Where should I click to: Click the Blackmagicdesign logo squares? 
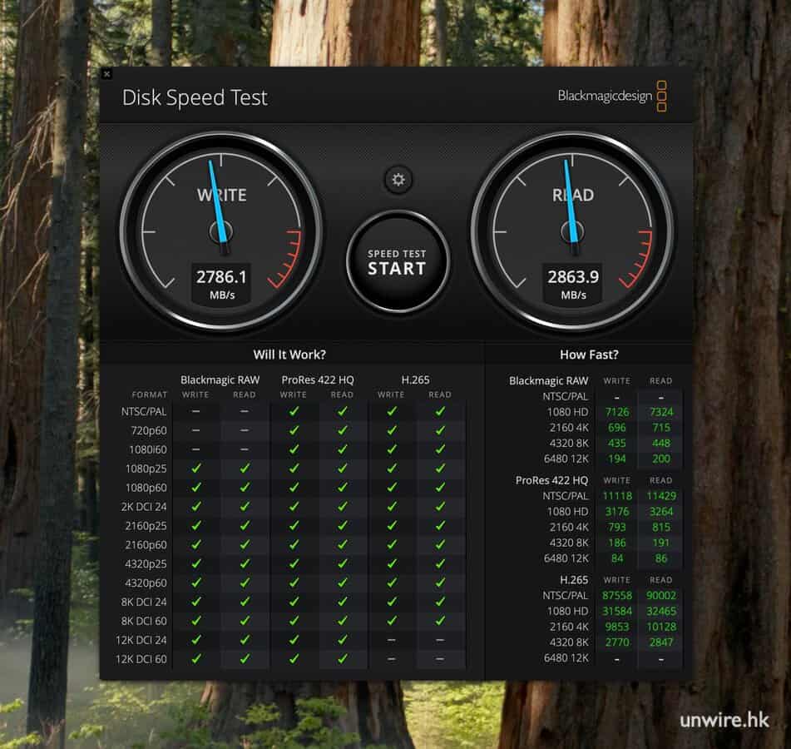point(662,97)
